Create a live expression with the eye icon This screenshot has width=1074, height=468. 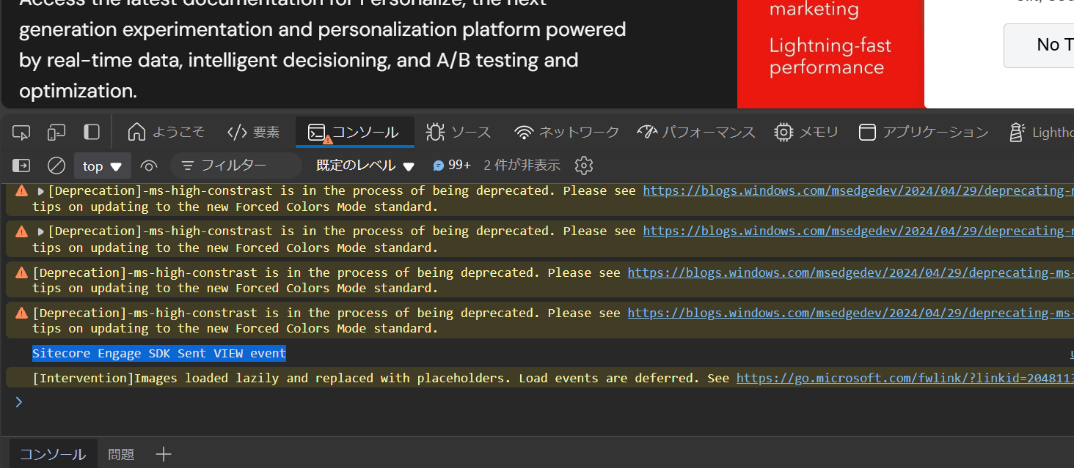click(x=149, y=166)
